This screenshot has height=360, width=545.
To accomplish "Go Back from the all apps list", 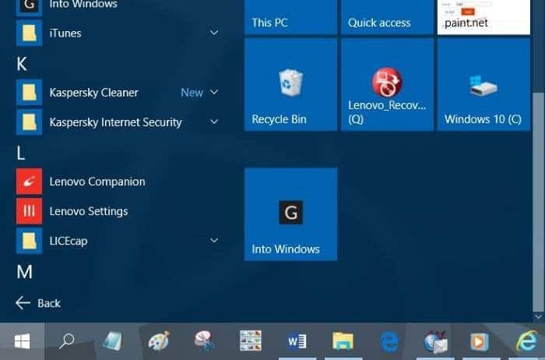I will (x=38, y=303).
